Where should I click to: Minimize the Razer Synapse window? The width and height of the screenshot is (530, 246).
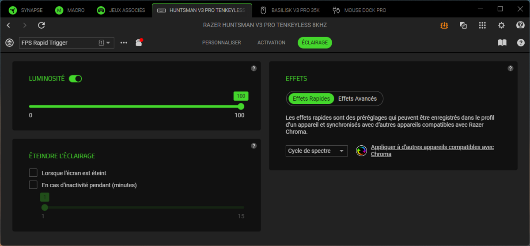481,9
